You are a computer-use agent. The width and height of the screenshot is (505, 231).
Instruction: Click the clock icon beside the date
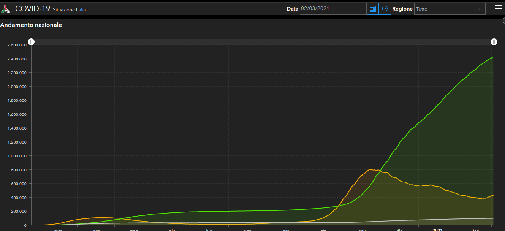click(385, 9)
